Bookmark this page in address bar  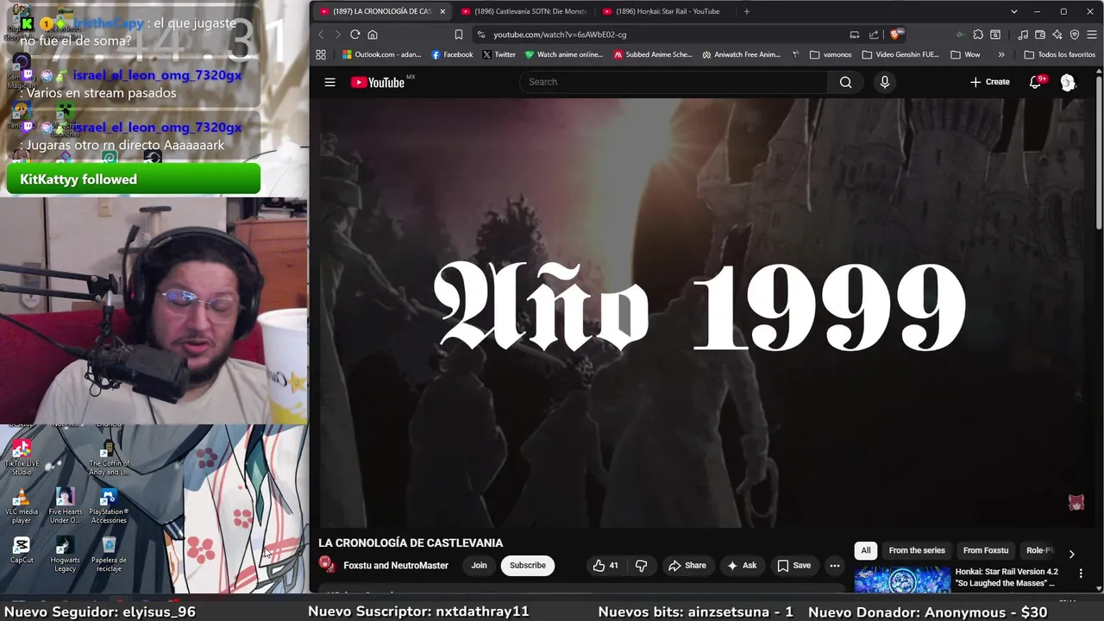[459, 34]
